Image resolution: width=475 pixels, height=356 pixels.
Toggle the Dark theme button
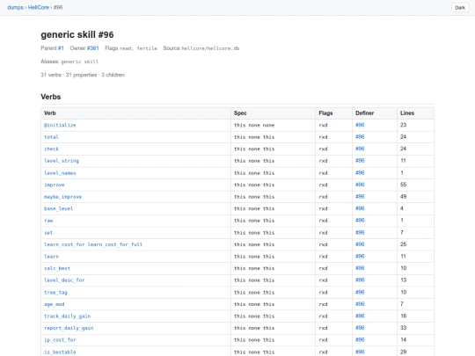click(x=460, y=8)
